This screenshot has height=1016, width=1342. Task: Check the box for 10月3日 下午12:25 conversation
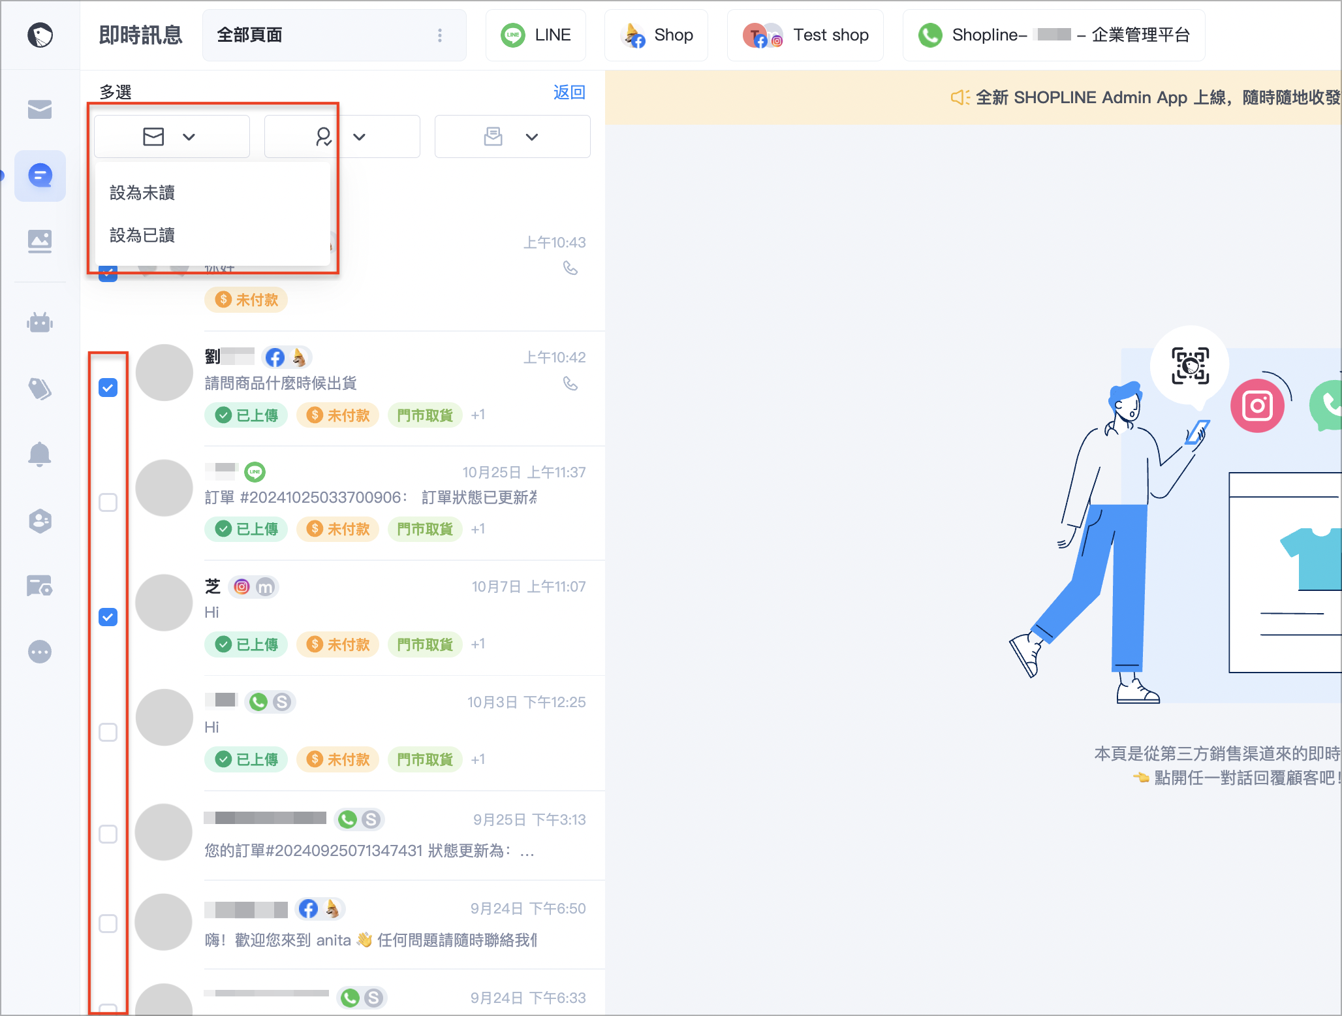point(108,732)
